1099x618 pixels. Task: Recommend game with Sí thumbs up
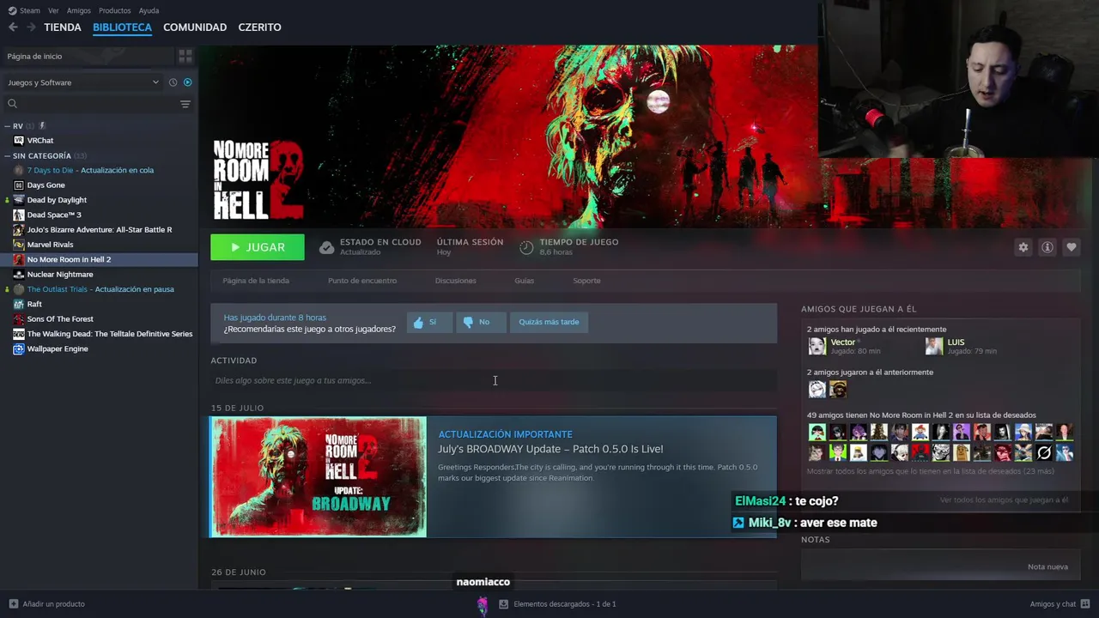[429, 322]
